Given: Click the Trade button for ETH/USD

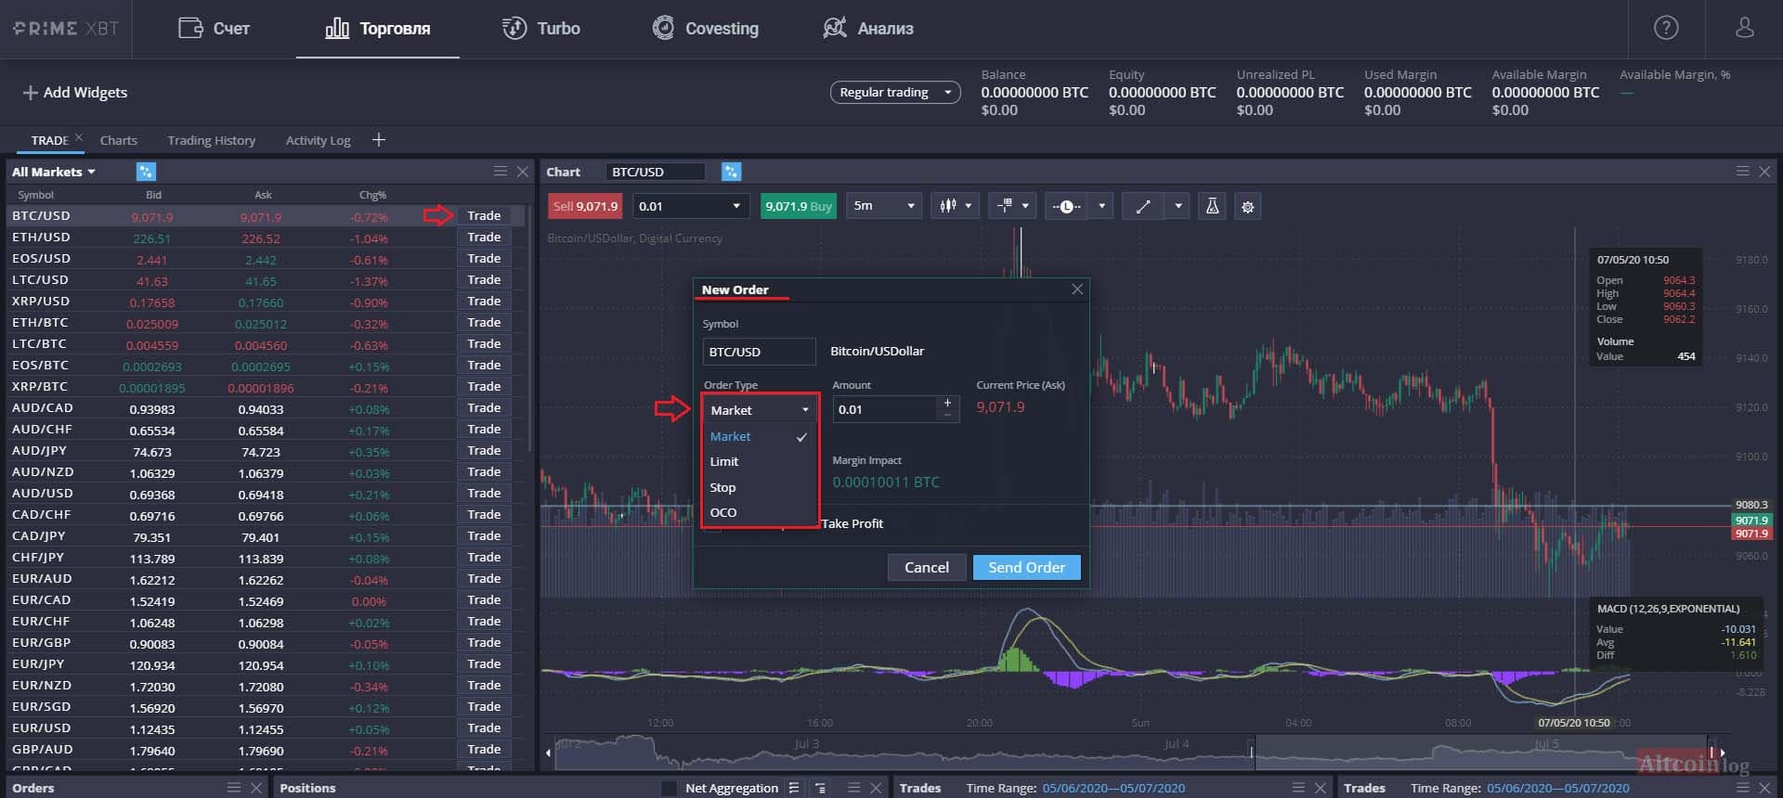Looking at the screenshot, I should click(x=484, y=238).
